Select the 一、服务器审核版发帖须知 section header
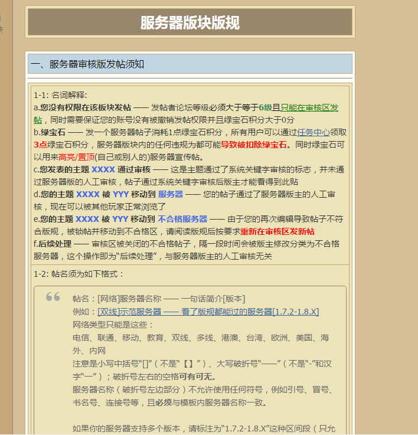 click(87, 64)
